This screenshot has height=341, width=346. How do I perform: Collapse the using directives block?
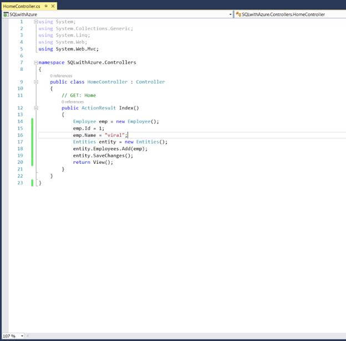36,22
